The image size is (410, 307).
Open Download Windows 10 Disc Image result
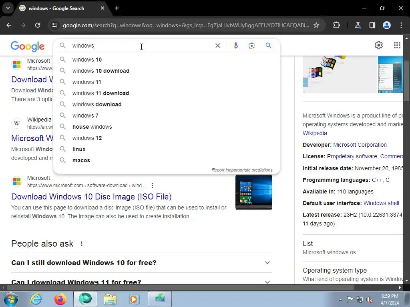coord(91,197)
